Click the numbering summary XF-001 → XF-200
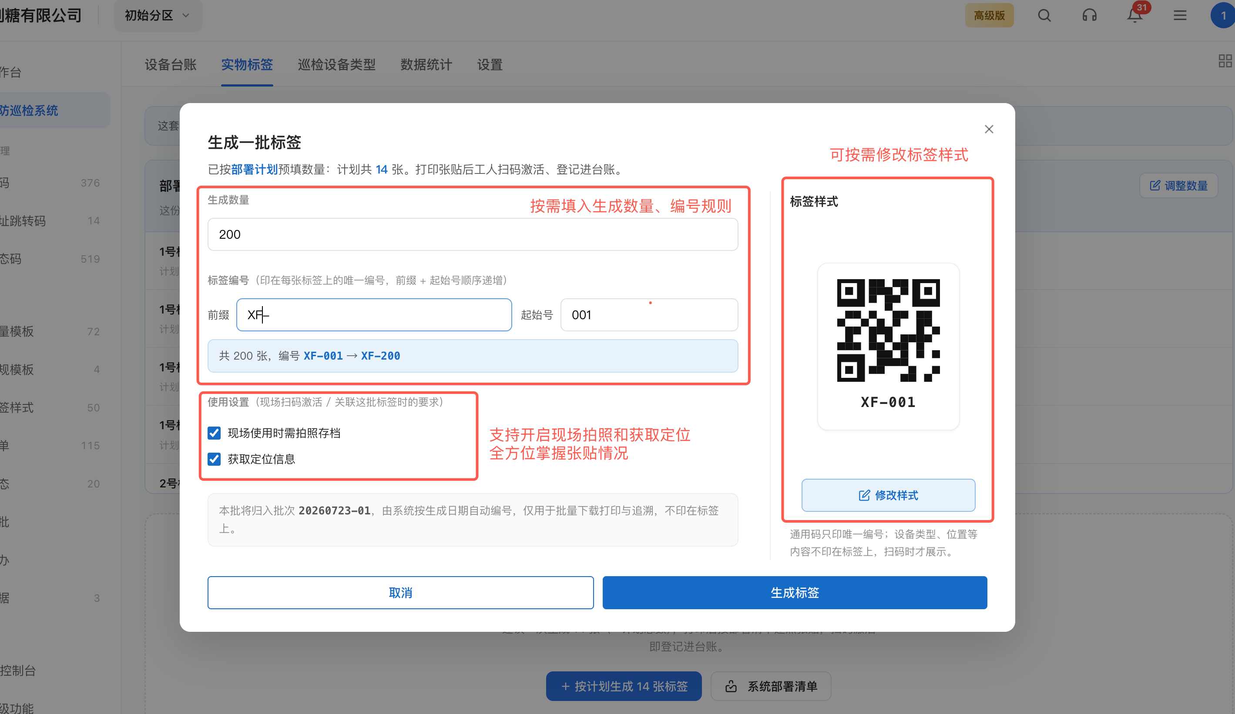The height and width of the screenshot is (714, 1235). coord(352,356)
